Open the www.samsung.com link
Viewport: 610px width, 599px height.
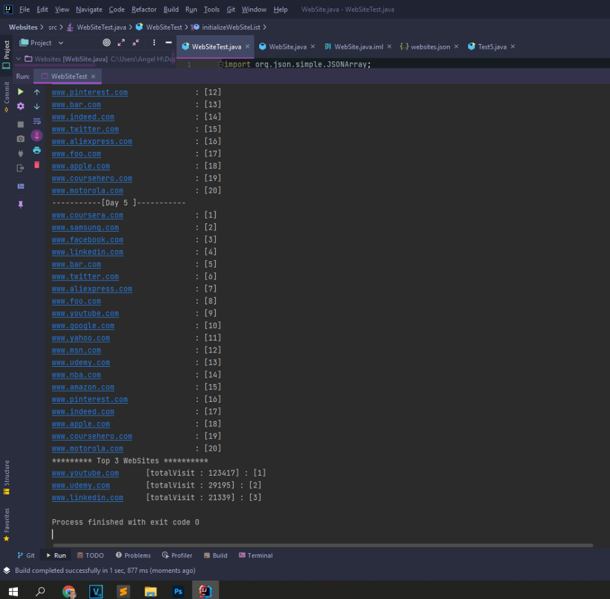click(x=85, y=227)
